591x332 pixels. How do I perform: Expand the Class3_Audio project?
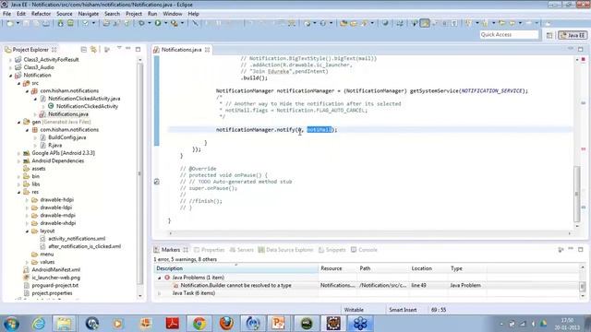click(10, 67)
